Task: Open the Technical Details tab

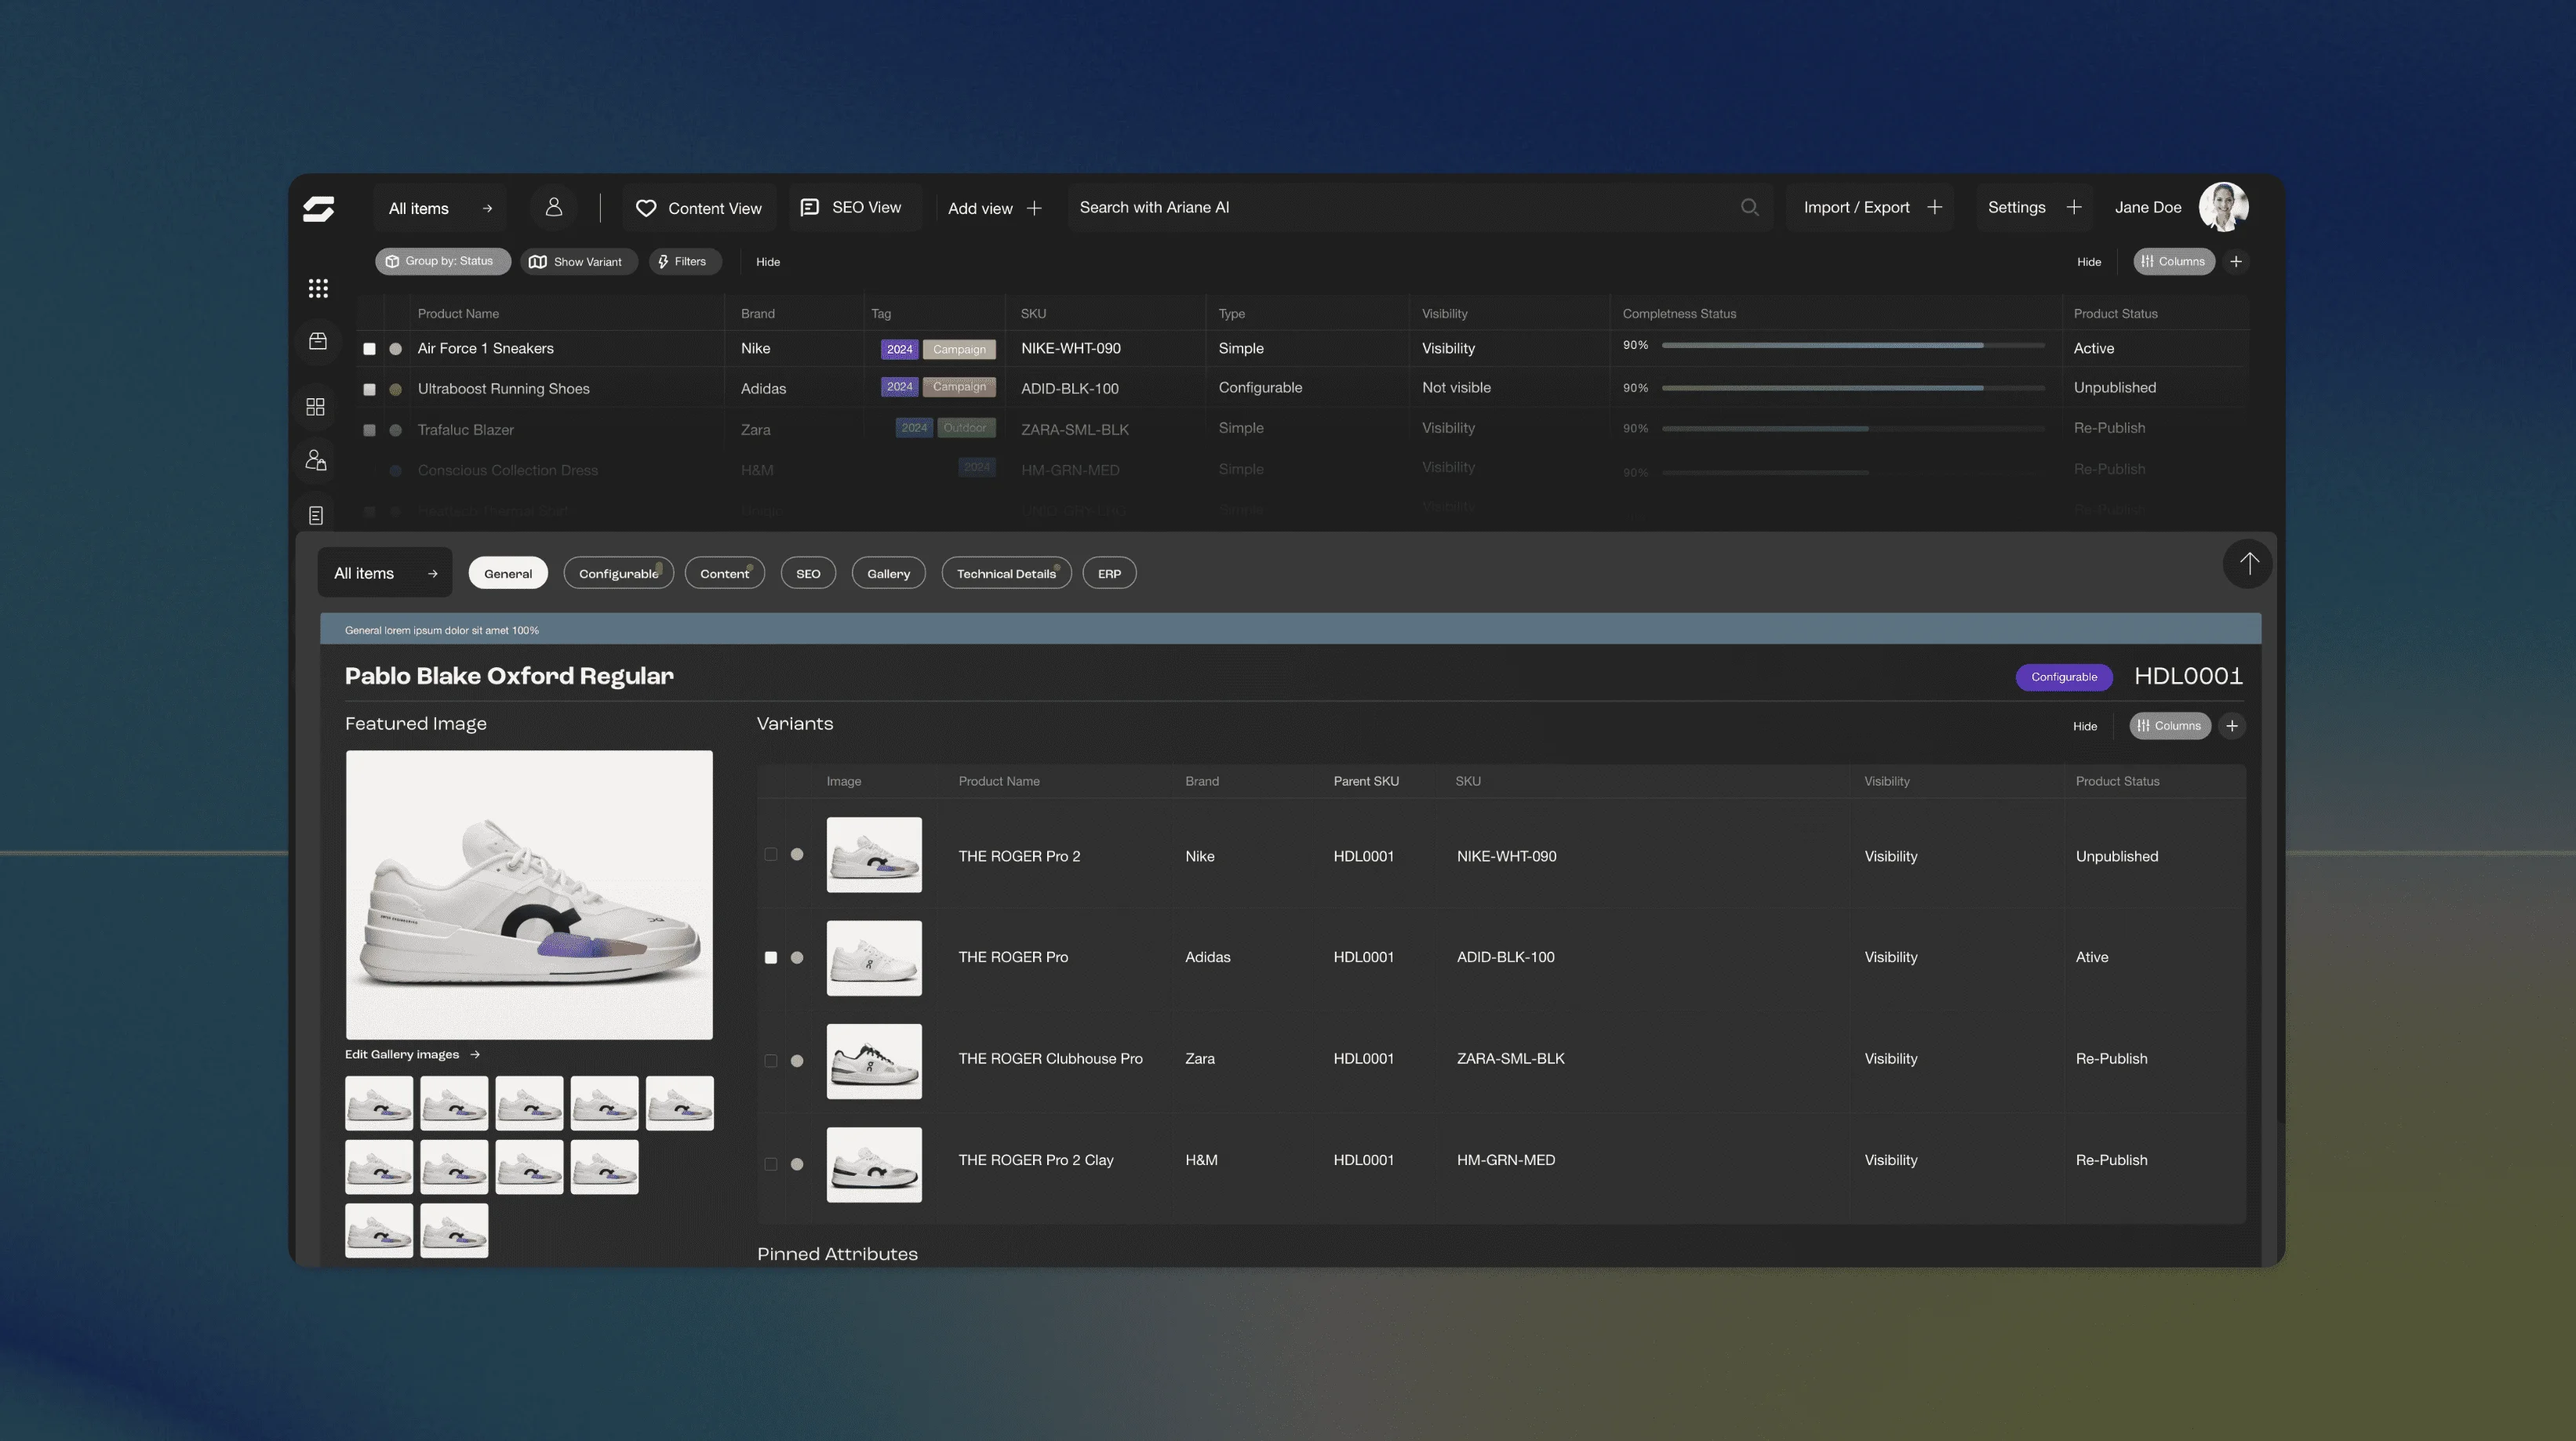Action: point(1006,572)
